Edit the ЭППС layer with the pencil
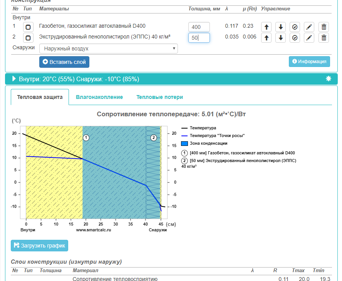 (309, 38)
